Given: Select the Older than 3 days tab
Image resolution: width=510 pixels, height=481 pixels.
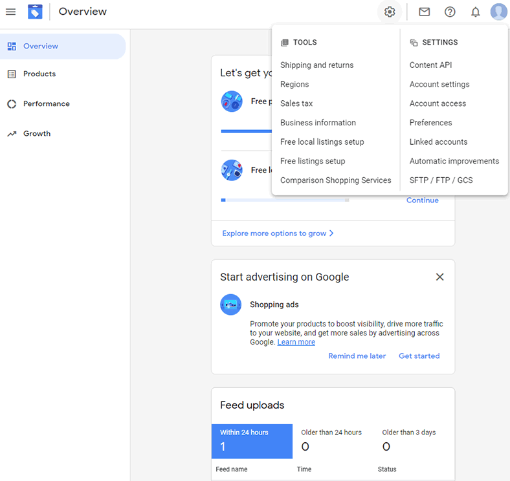Looking at the screenshot, I should (x=414, y=441).
